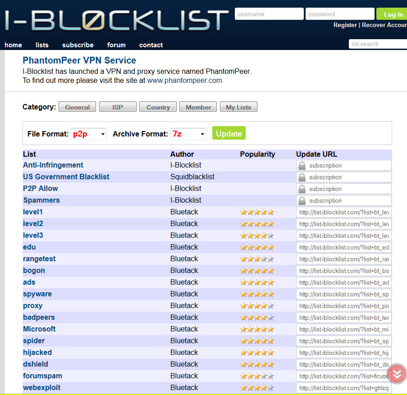Open the spyware list

tap(37, 294)
